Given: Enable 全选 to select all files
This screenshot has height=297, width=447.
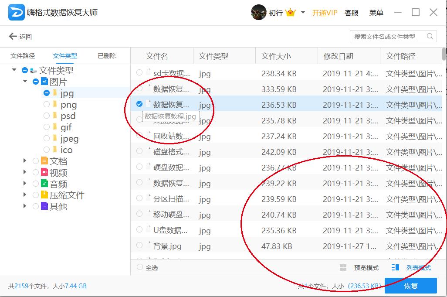Looking at the screenshot, I should [x=140, y=267].
